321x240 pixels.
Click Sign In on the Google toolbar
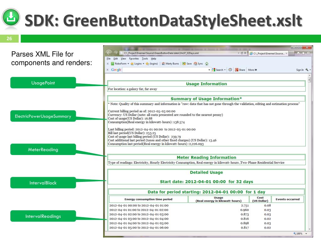300,70
